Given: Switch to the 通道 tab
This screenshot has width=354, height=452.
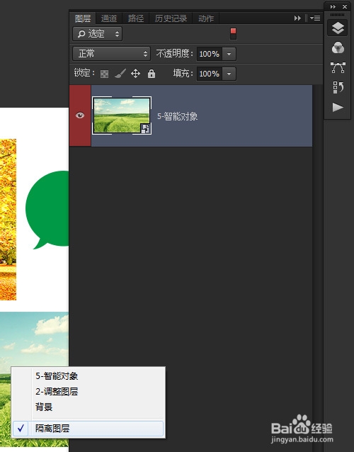Looking at the screenshot, I should coord(109,18).
